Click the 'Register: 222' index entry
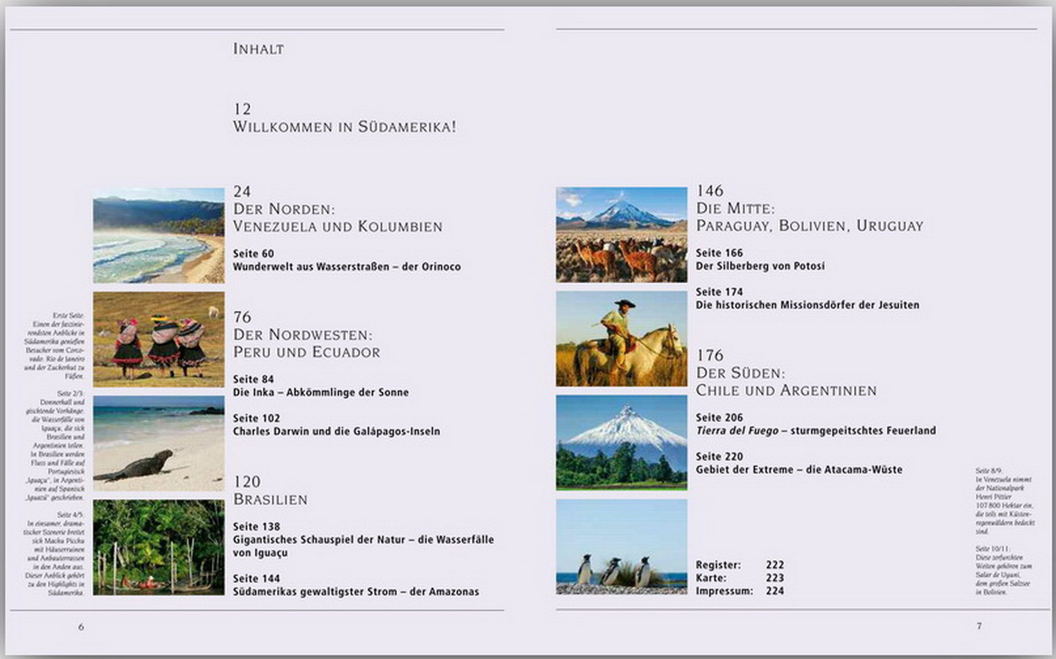This screenshot has width=1056, height=659. [x=739, y=565]
